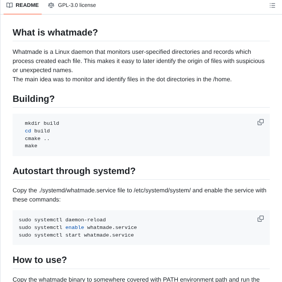
Task: Click the balance scale license icon
Action: pos(51,5)
